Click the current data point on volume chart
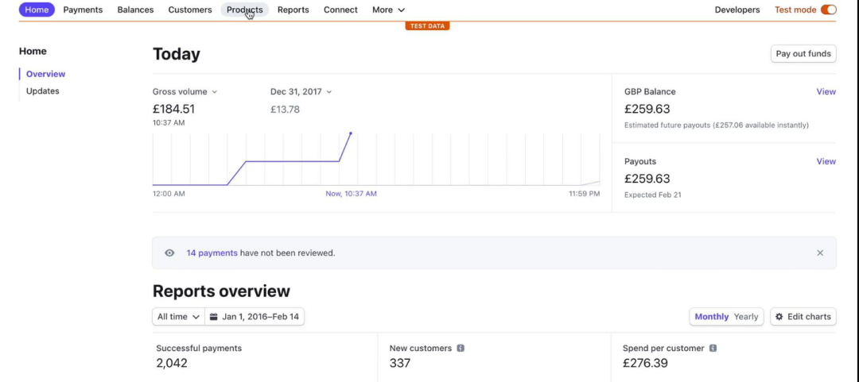859x382 pixels. click(x=351, y=133)
